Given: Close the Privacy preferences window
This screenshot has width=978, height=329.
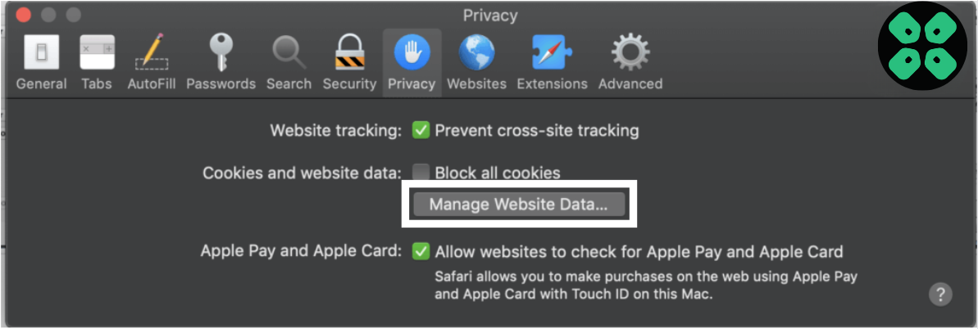Looking at the screenshot, I should (x=23, y=15).
